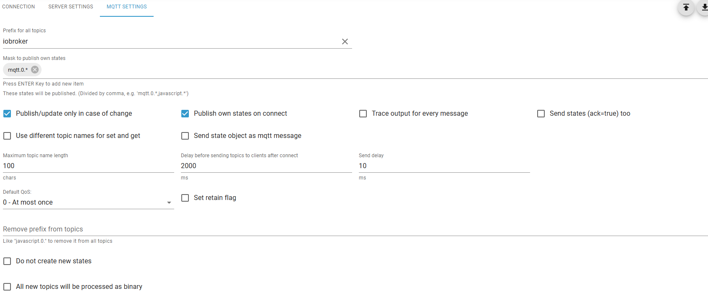708x296 pixels.
Task: Open the Default QoS dropdown
Action: point(84,203)
